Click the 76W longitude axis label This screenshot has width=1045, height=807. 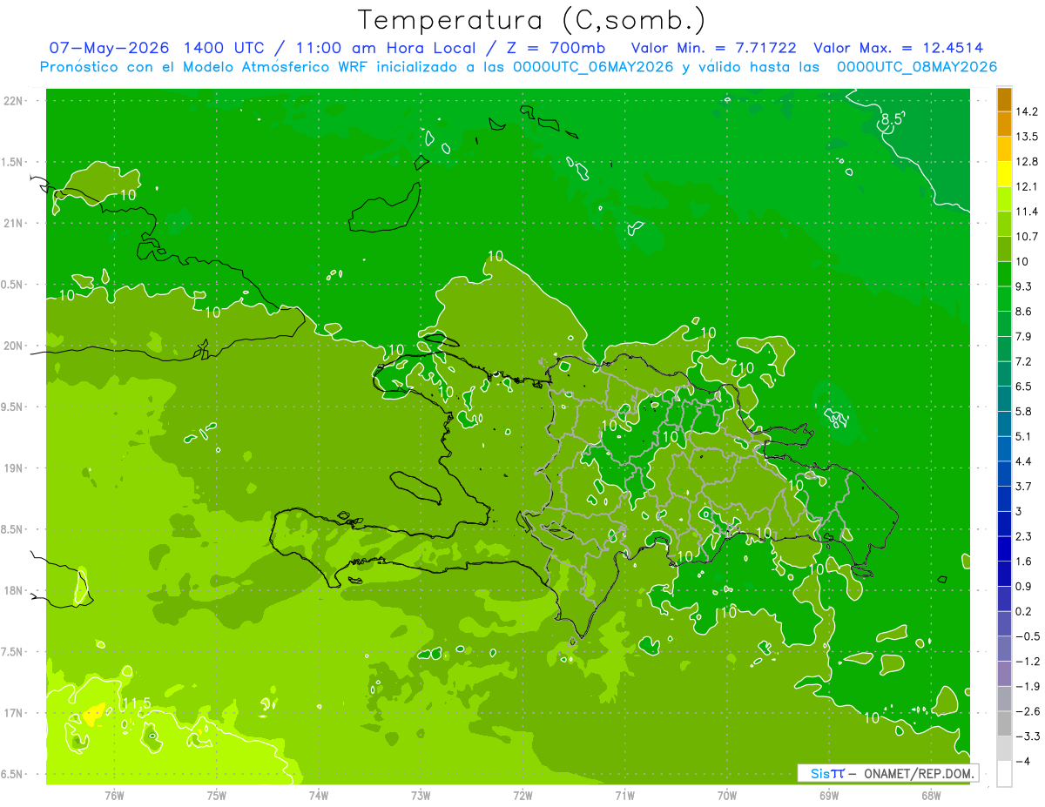click(x=114, y=795)
